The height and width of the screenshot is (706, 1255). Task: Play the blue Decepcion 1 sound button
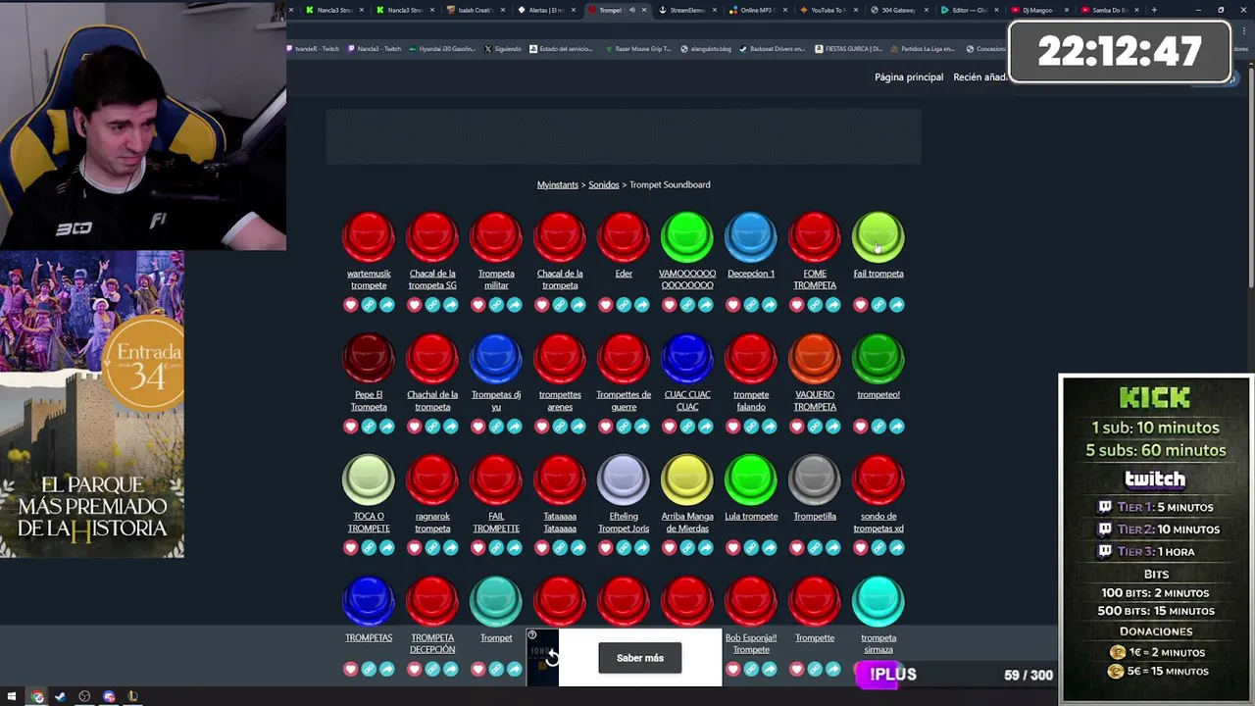click(751, 236)
